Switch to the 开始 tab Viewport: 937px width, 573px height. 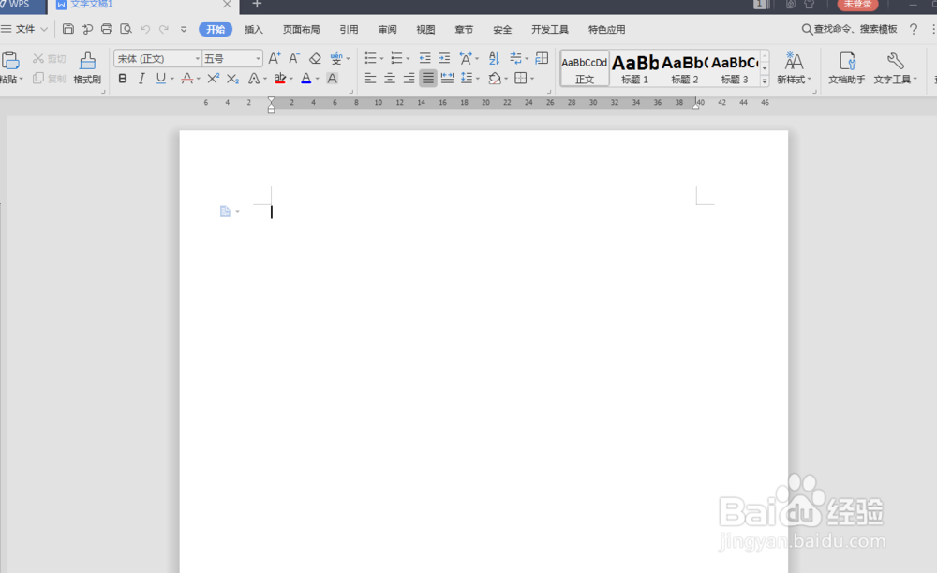216,29
